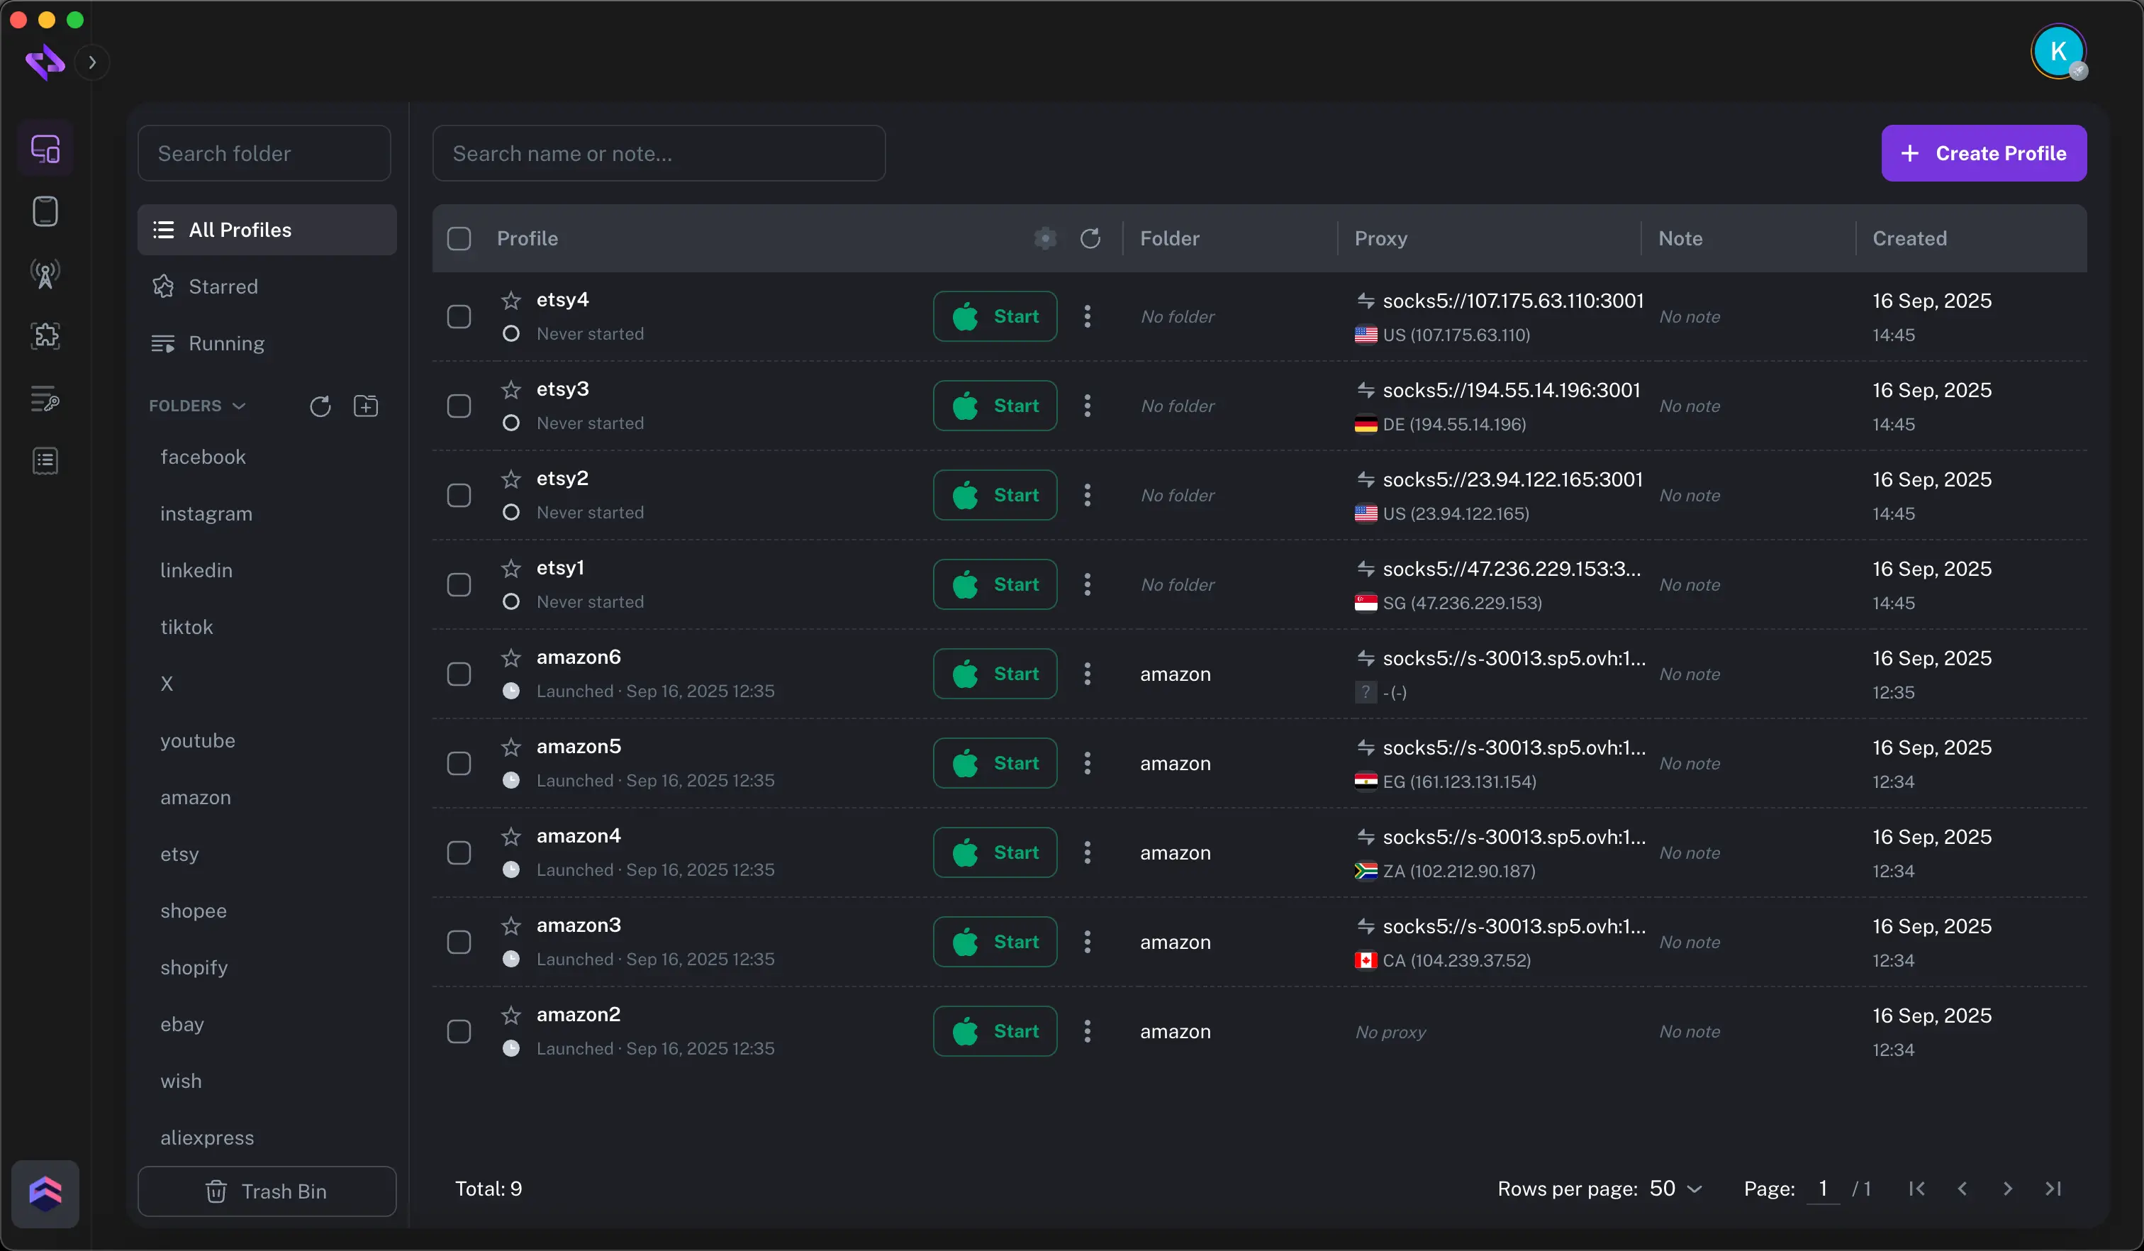
Task: Check the amazon5 profile row
Action: click(x=459, y=763)
